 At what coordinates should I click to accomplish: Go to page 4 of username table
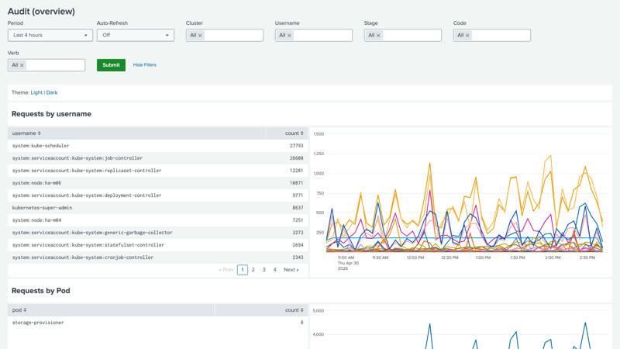pos(275,270)
